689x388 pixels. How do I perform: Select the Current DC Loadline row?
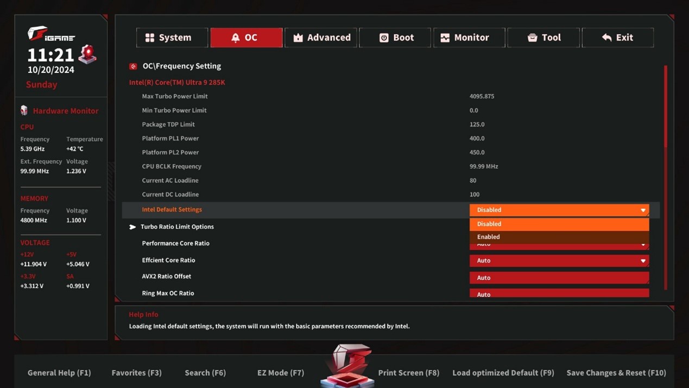pos(391,195)
